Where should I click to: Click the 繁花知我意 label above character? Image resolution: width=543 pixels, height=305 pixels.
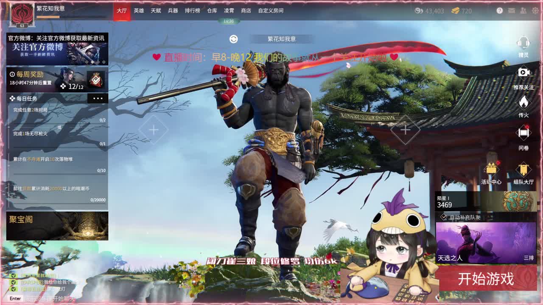[282, 39]
